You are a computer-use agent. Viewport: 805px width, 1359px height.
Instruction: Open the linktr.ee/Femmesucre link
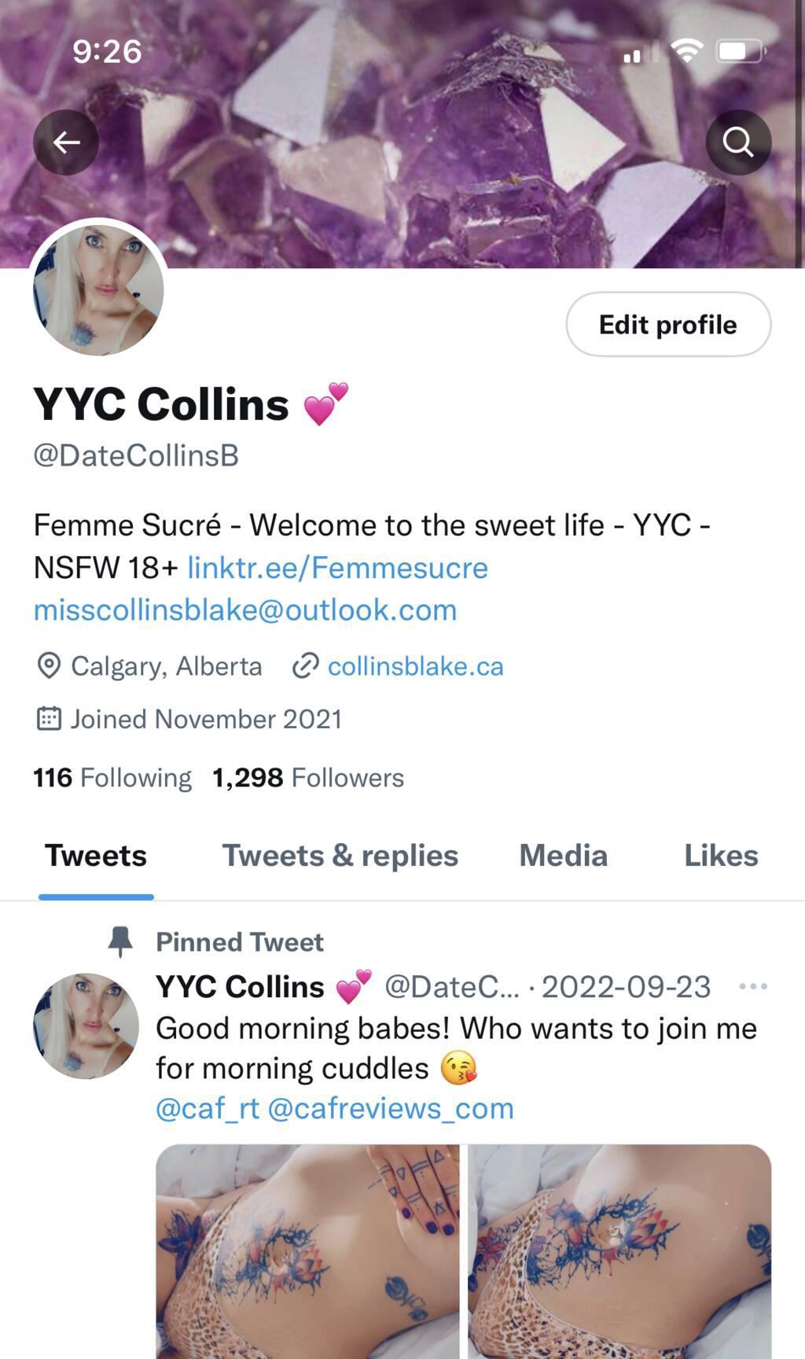337,568
